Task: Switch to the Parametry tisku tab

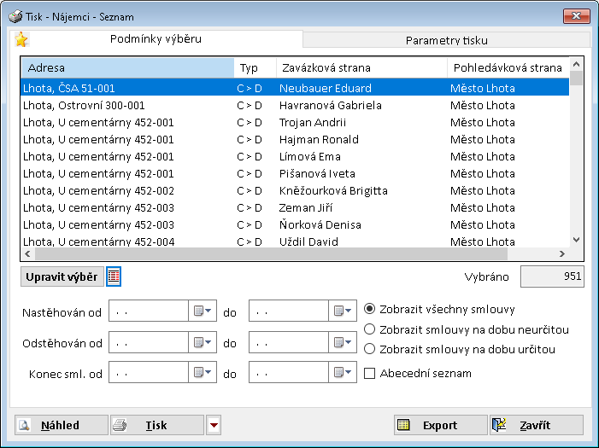Action: [x=447, y=40]
